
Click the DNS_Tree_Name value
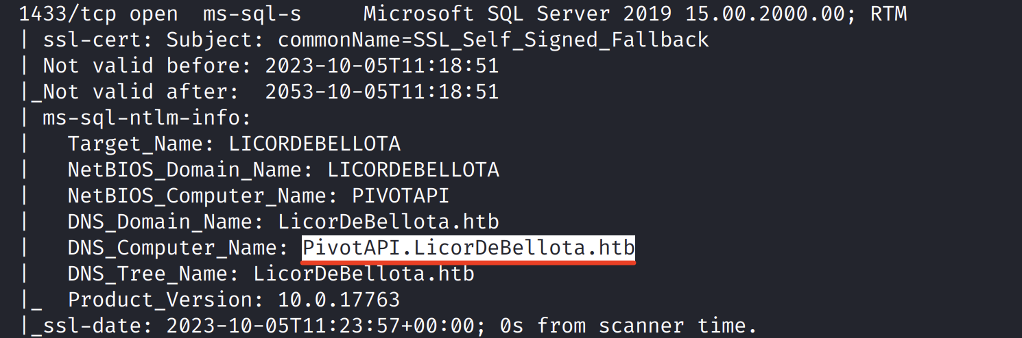point(364,274)
